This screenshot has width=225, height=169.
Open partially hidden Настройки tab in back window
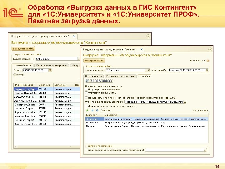pos(75,65)
